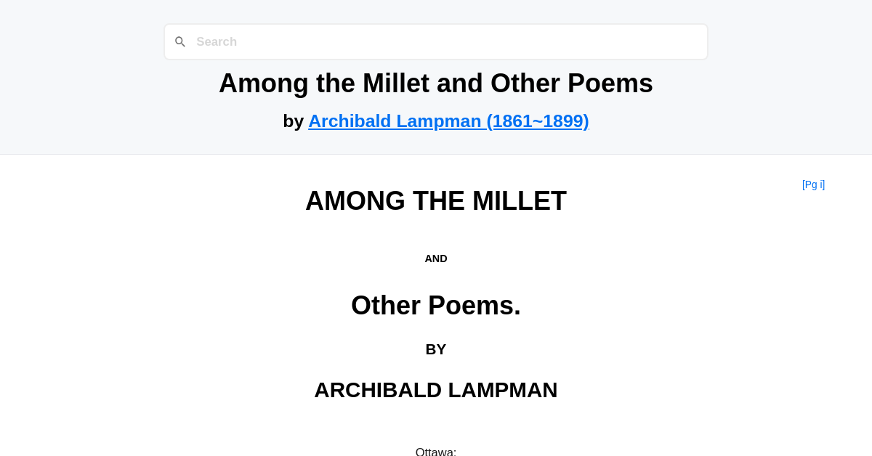Click the ARCHIBALD LAMPMAN author name text
Viewport: 872px width, 456px height.
(436, 390)
